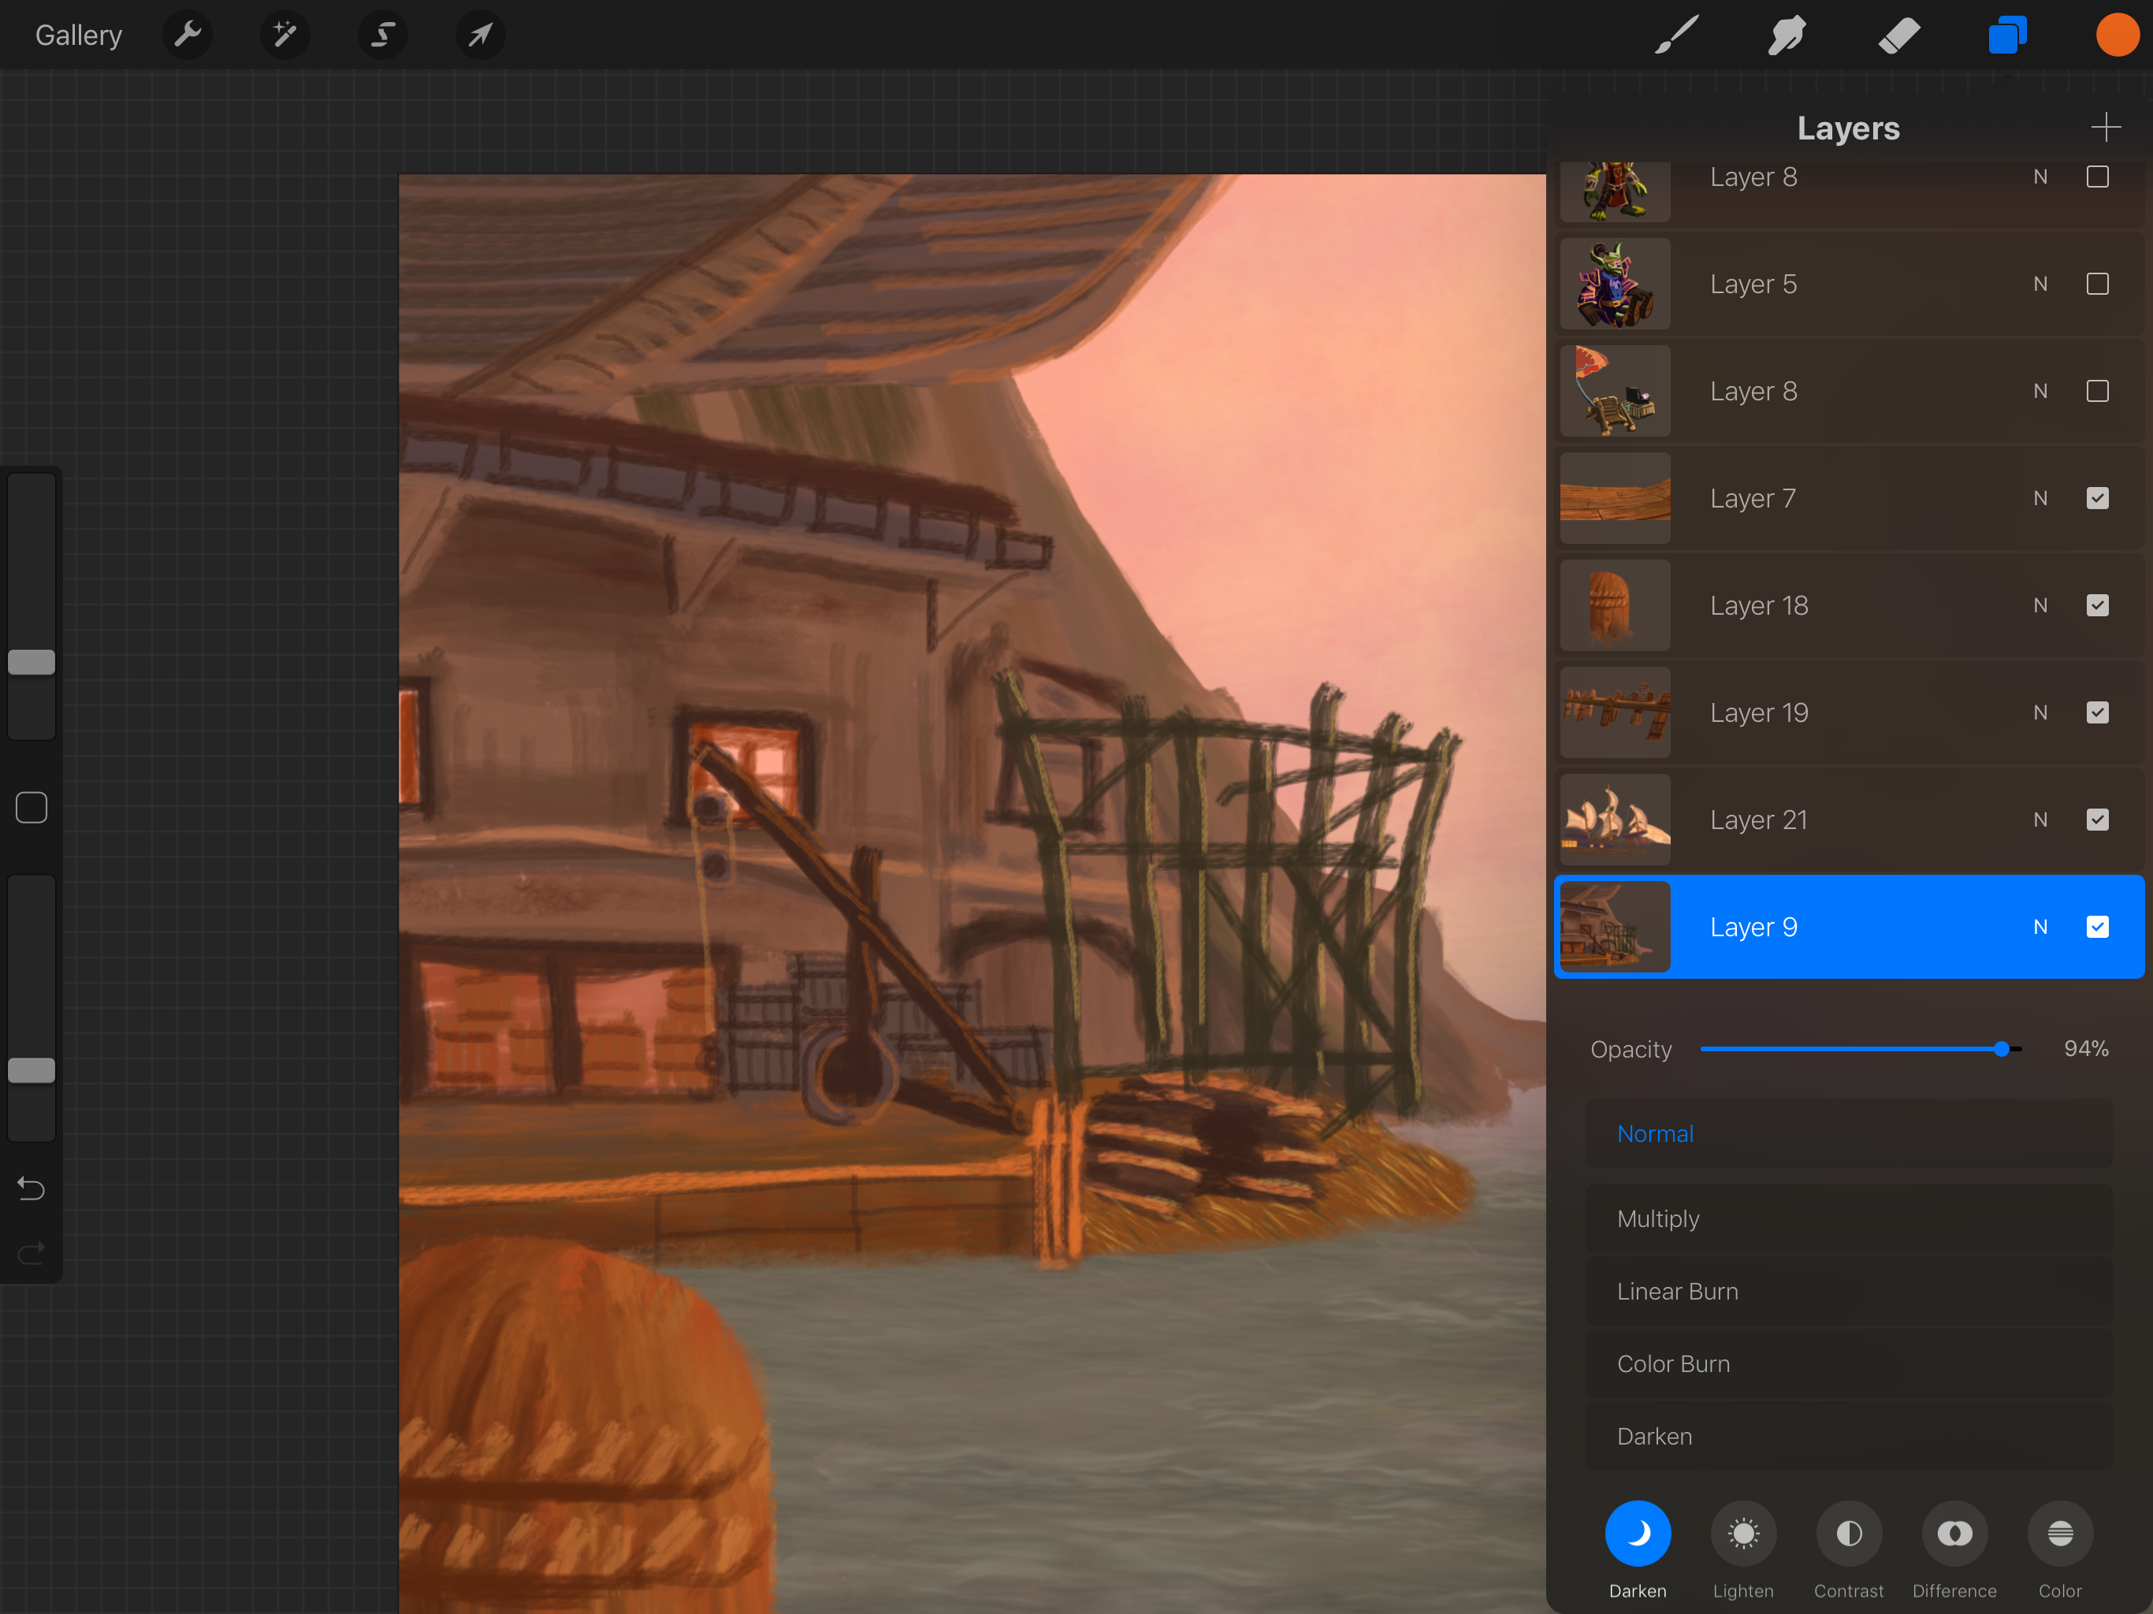
Task: Open the Gallery
Action: pyautogui.click(x=79, y=35)
